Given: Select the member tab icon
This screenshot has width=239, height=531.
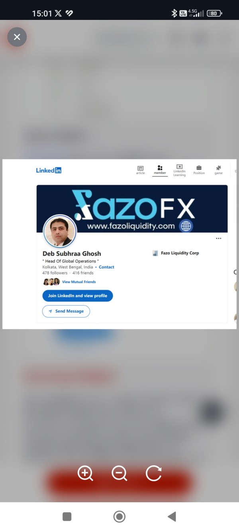Looking at the screenshot, I should click(x=160, y=170).
